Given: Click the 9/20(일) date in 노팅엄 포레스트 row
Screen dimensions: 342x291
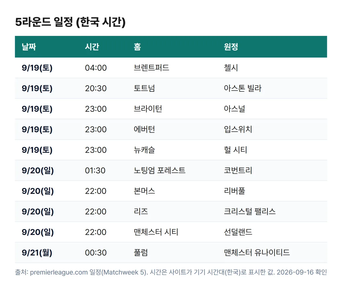Looking at the screenshot, I should coord(38,170).
